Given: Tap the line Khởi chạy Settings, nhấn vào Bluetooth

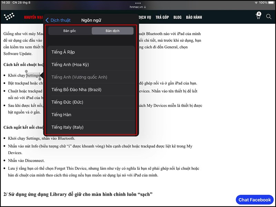Looking at the screenshot, I should click(x=41, y=138).
